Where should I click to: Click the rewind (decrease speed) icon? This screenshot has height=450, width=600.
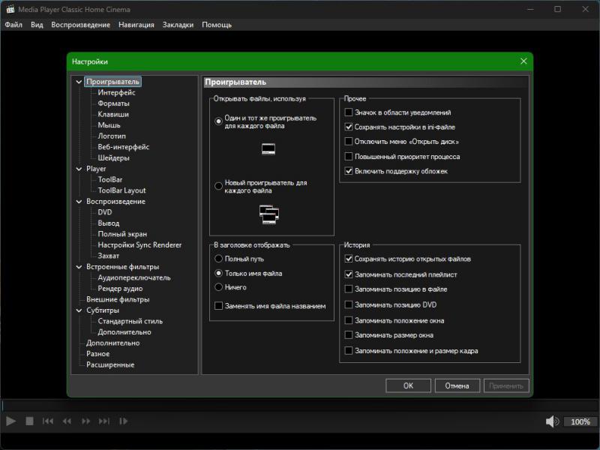click(67, 421)
